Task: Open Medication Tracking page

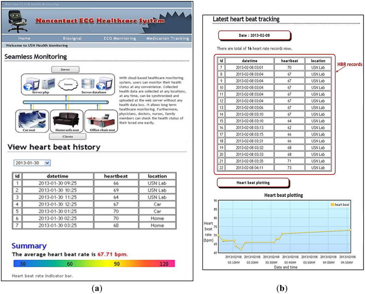Action: pyautogui.click(x=168, y=38)
